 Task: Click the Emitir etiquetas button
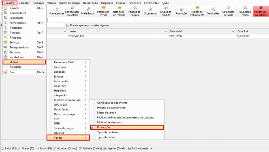[138, 148]
